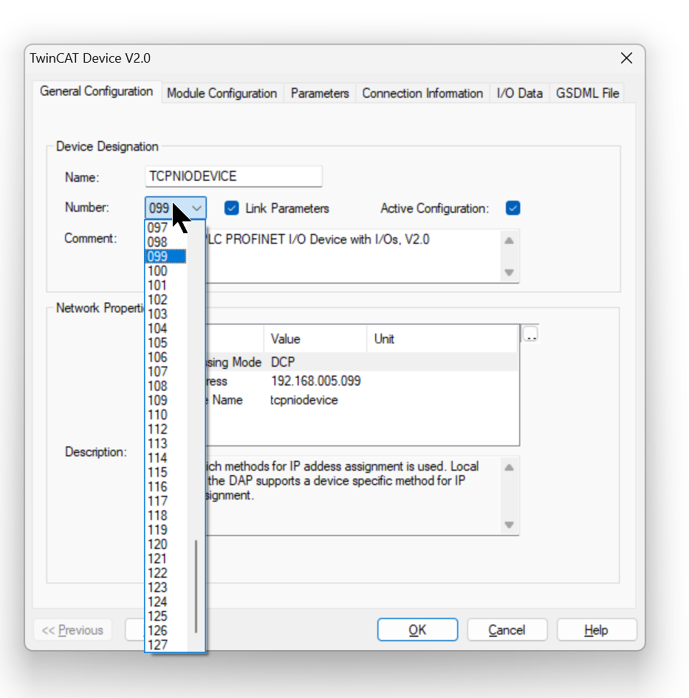Pick 109 in the number list
Image resolution: width=689 pixels, height=698 pixels.
[165, 401]
